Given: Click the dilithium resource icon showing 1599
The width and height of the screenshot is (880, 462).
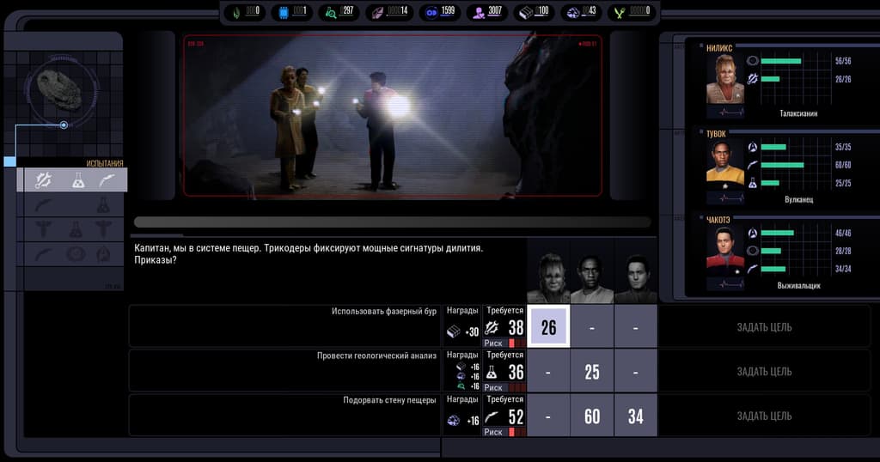Looking at the screenshot, I should point(431,12).
